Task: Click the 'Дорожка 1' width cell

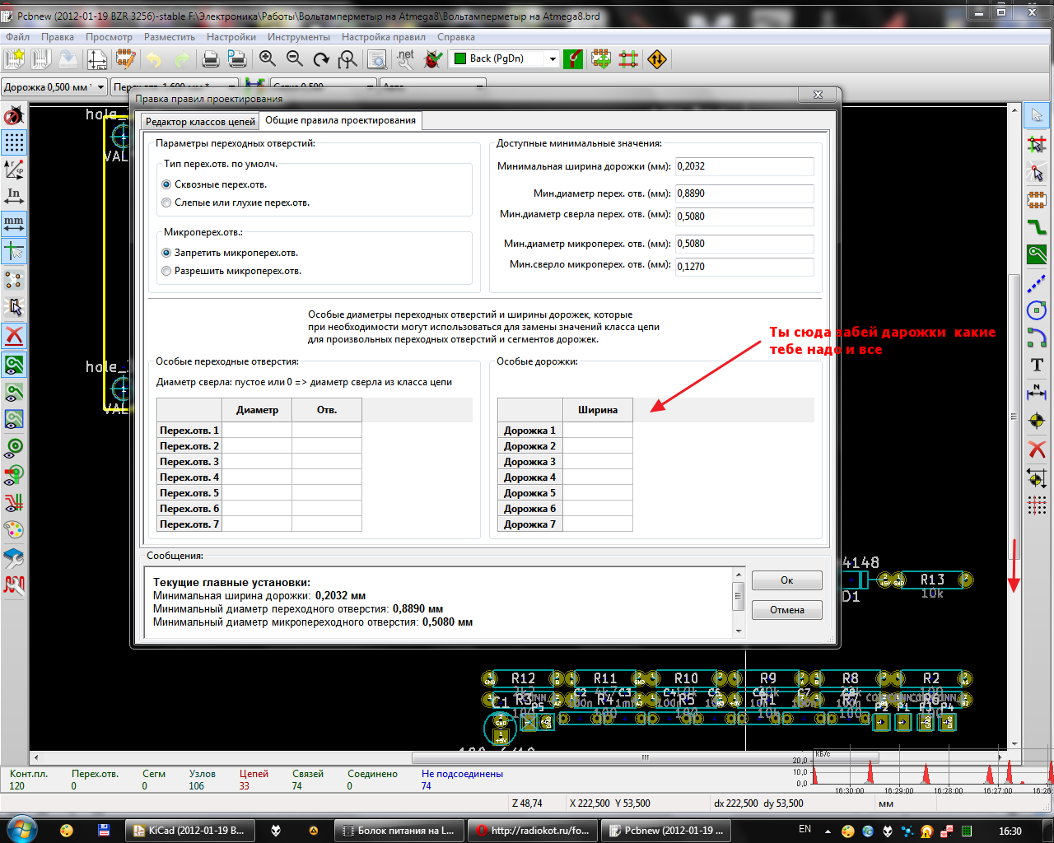Action: pyautogui.click(x=598, y=431)
